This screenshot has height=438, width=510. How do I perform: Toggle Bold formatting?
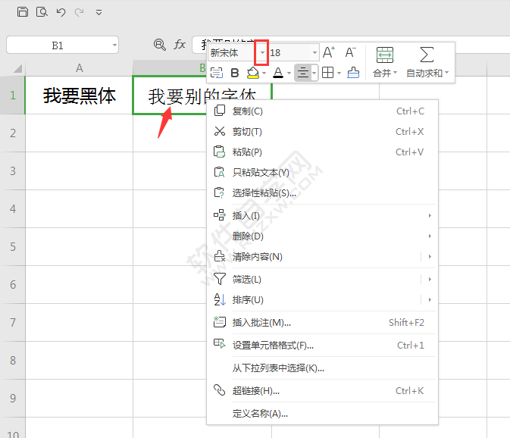[x=234, y=73]
